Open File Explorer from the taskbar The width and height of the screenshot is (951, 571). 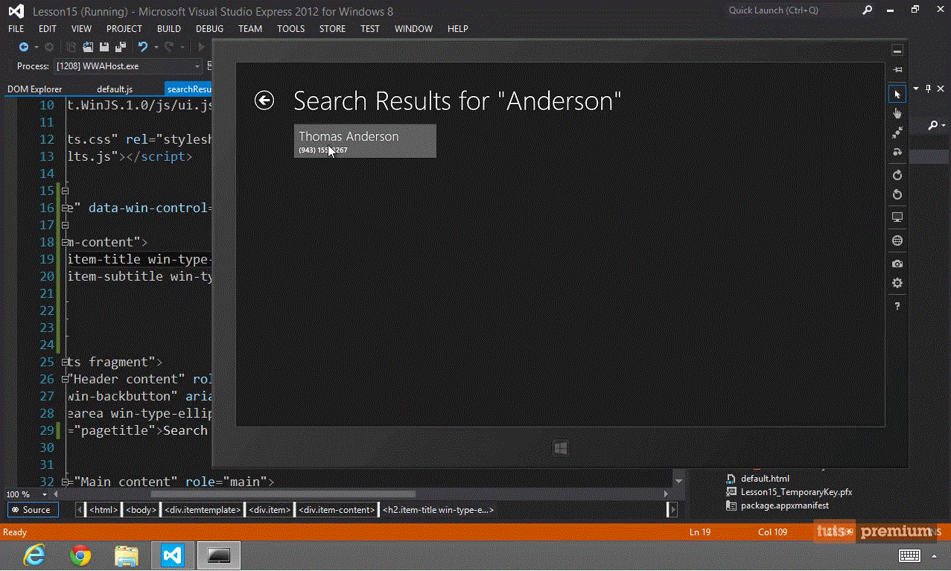[x=127, y=555]
